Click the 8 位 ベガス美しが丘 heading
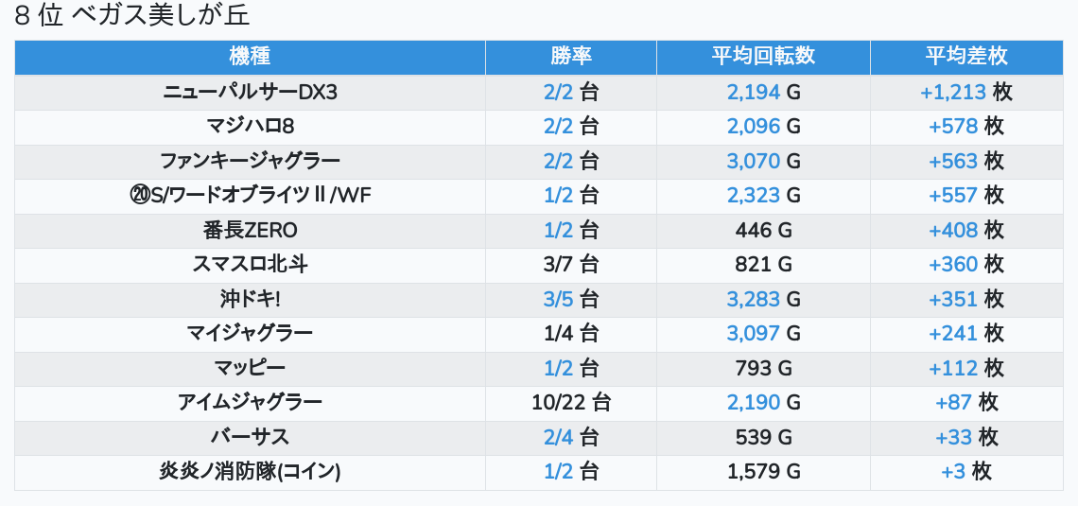The height and width of the screenshot is (506, 1078). [x=132, y=16]
